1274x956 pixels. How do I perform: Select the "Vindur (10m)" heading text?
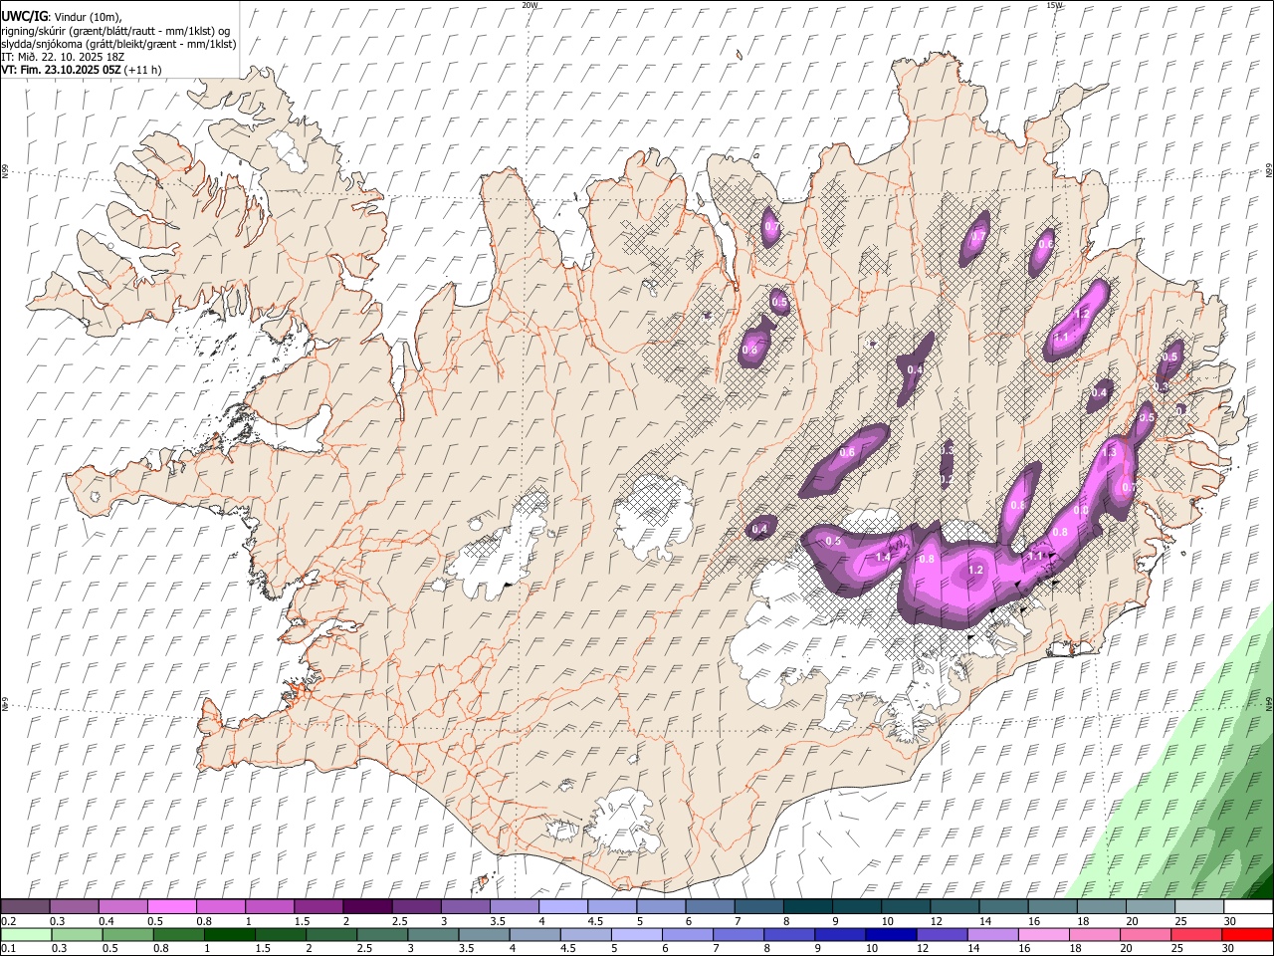(87, 17)
